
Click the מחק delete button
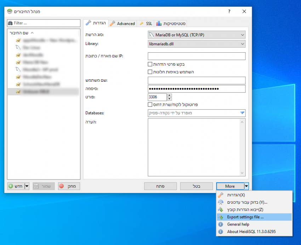[69, 186]
